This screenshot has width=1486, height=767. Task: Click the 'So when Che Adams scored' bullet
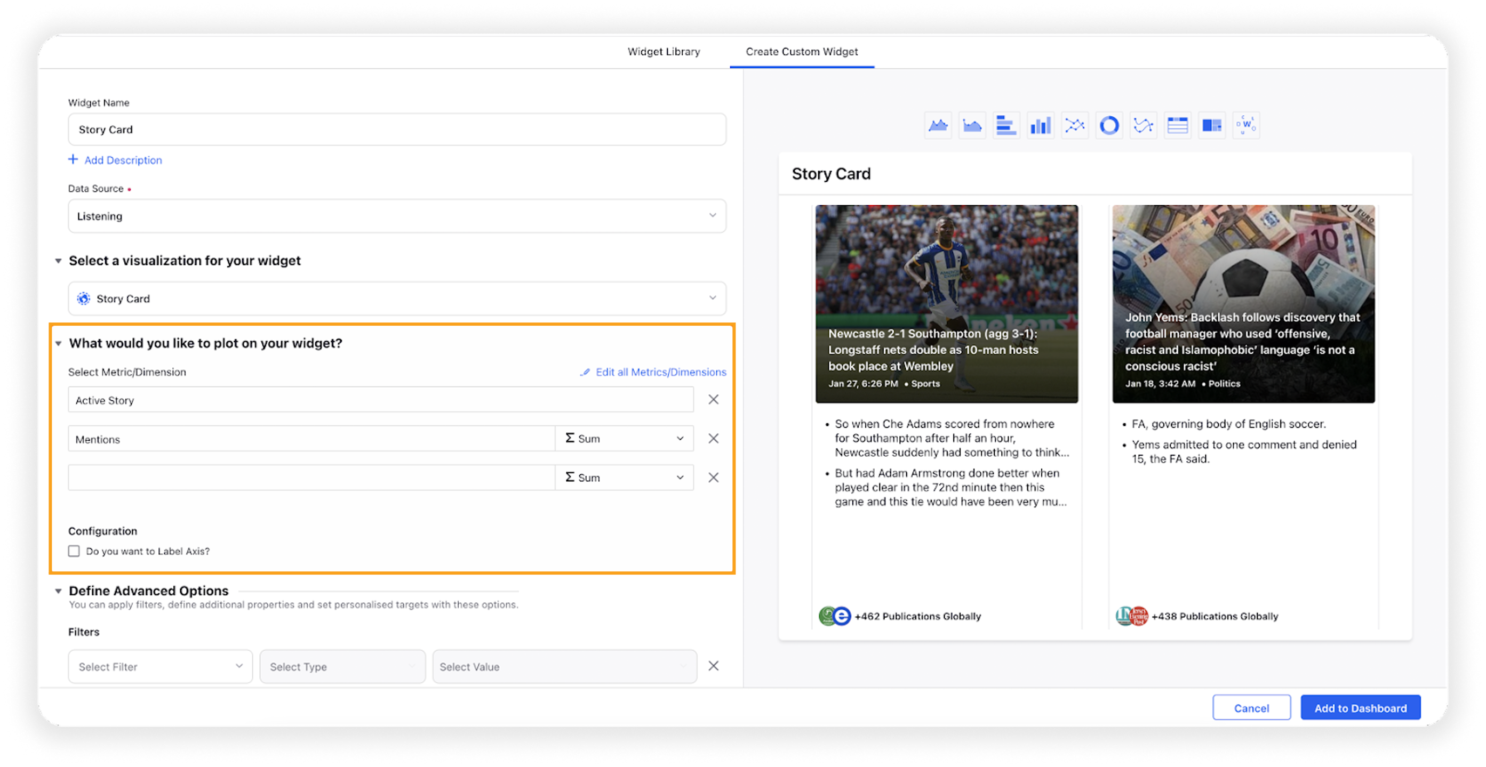tap(951, 438)
